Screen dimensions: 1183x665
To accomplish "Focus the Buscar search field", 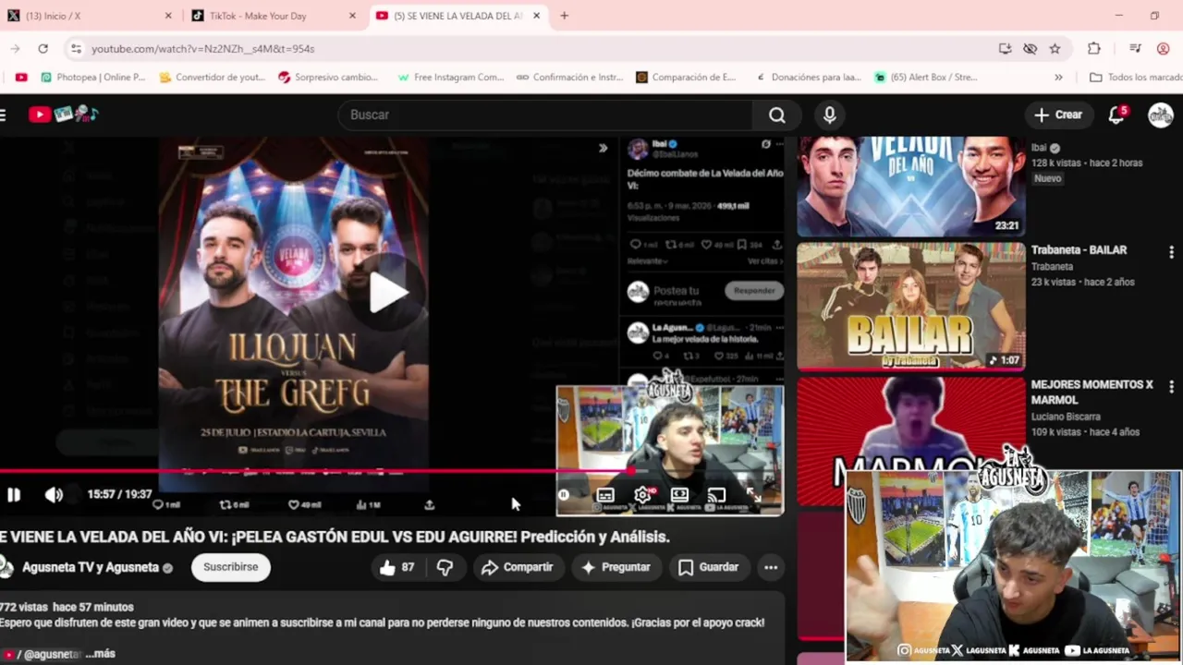I will (545, 115).
